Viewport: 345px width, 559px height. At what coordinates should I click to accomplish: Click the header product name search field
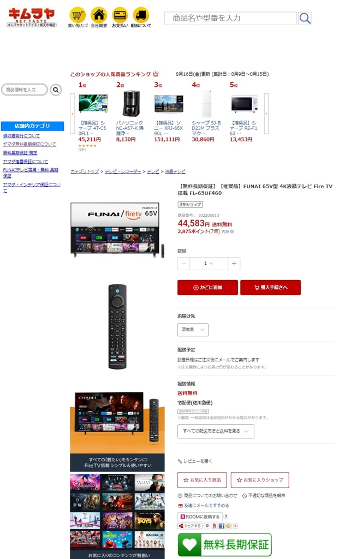[230, 18]
